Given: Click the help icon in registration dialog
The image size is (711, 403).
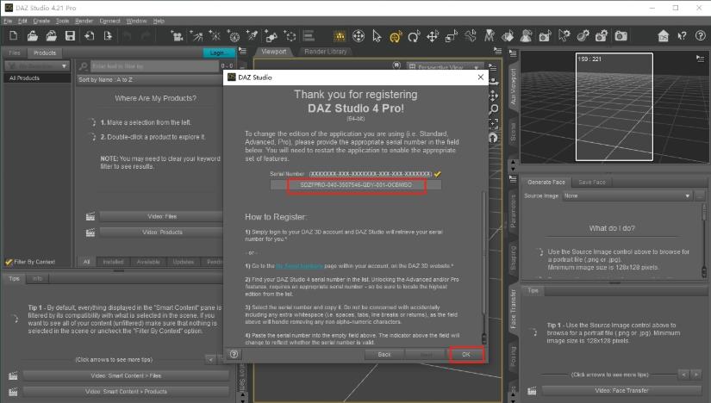Looking at the screenshot, I should (234, 354).
